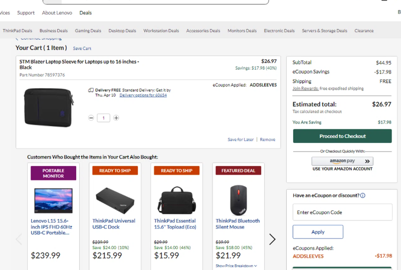
Task: Expand Show Price Breakdown under Bluetooth mouse
Action: [x=236, y=265]
